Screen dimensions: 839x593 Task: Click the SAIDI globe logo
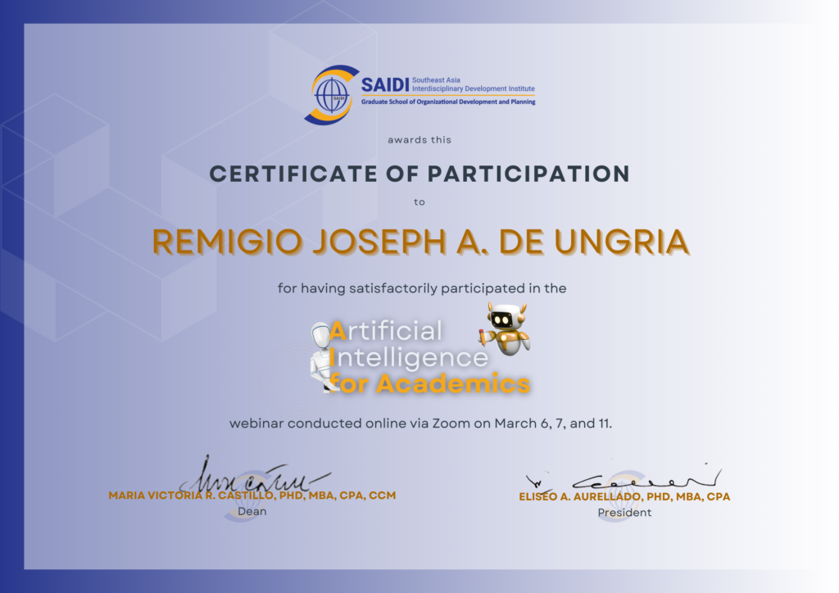coord(332,95)
